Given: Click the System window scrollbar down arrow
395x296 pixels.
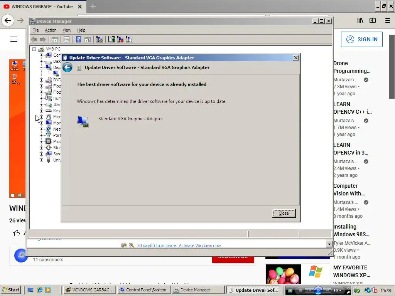Looking at the screenshot, I should click(329, 244).
